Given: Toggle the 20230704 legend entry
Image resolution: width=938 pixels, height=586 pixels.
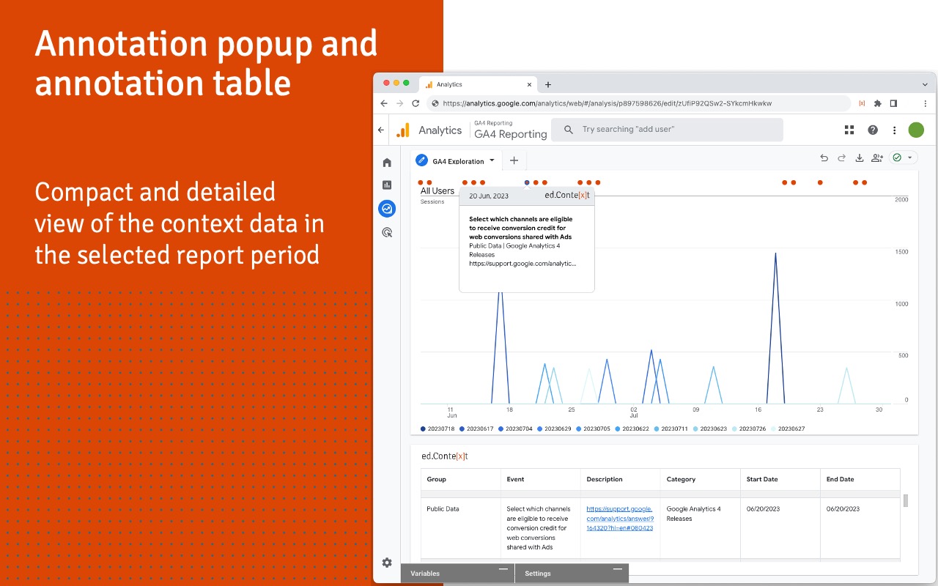Looking at the screenshot, I should click(516, 429).
